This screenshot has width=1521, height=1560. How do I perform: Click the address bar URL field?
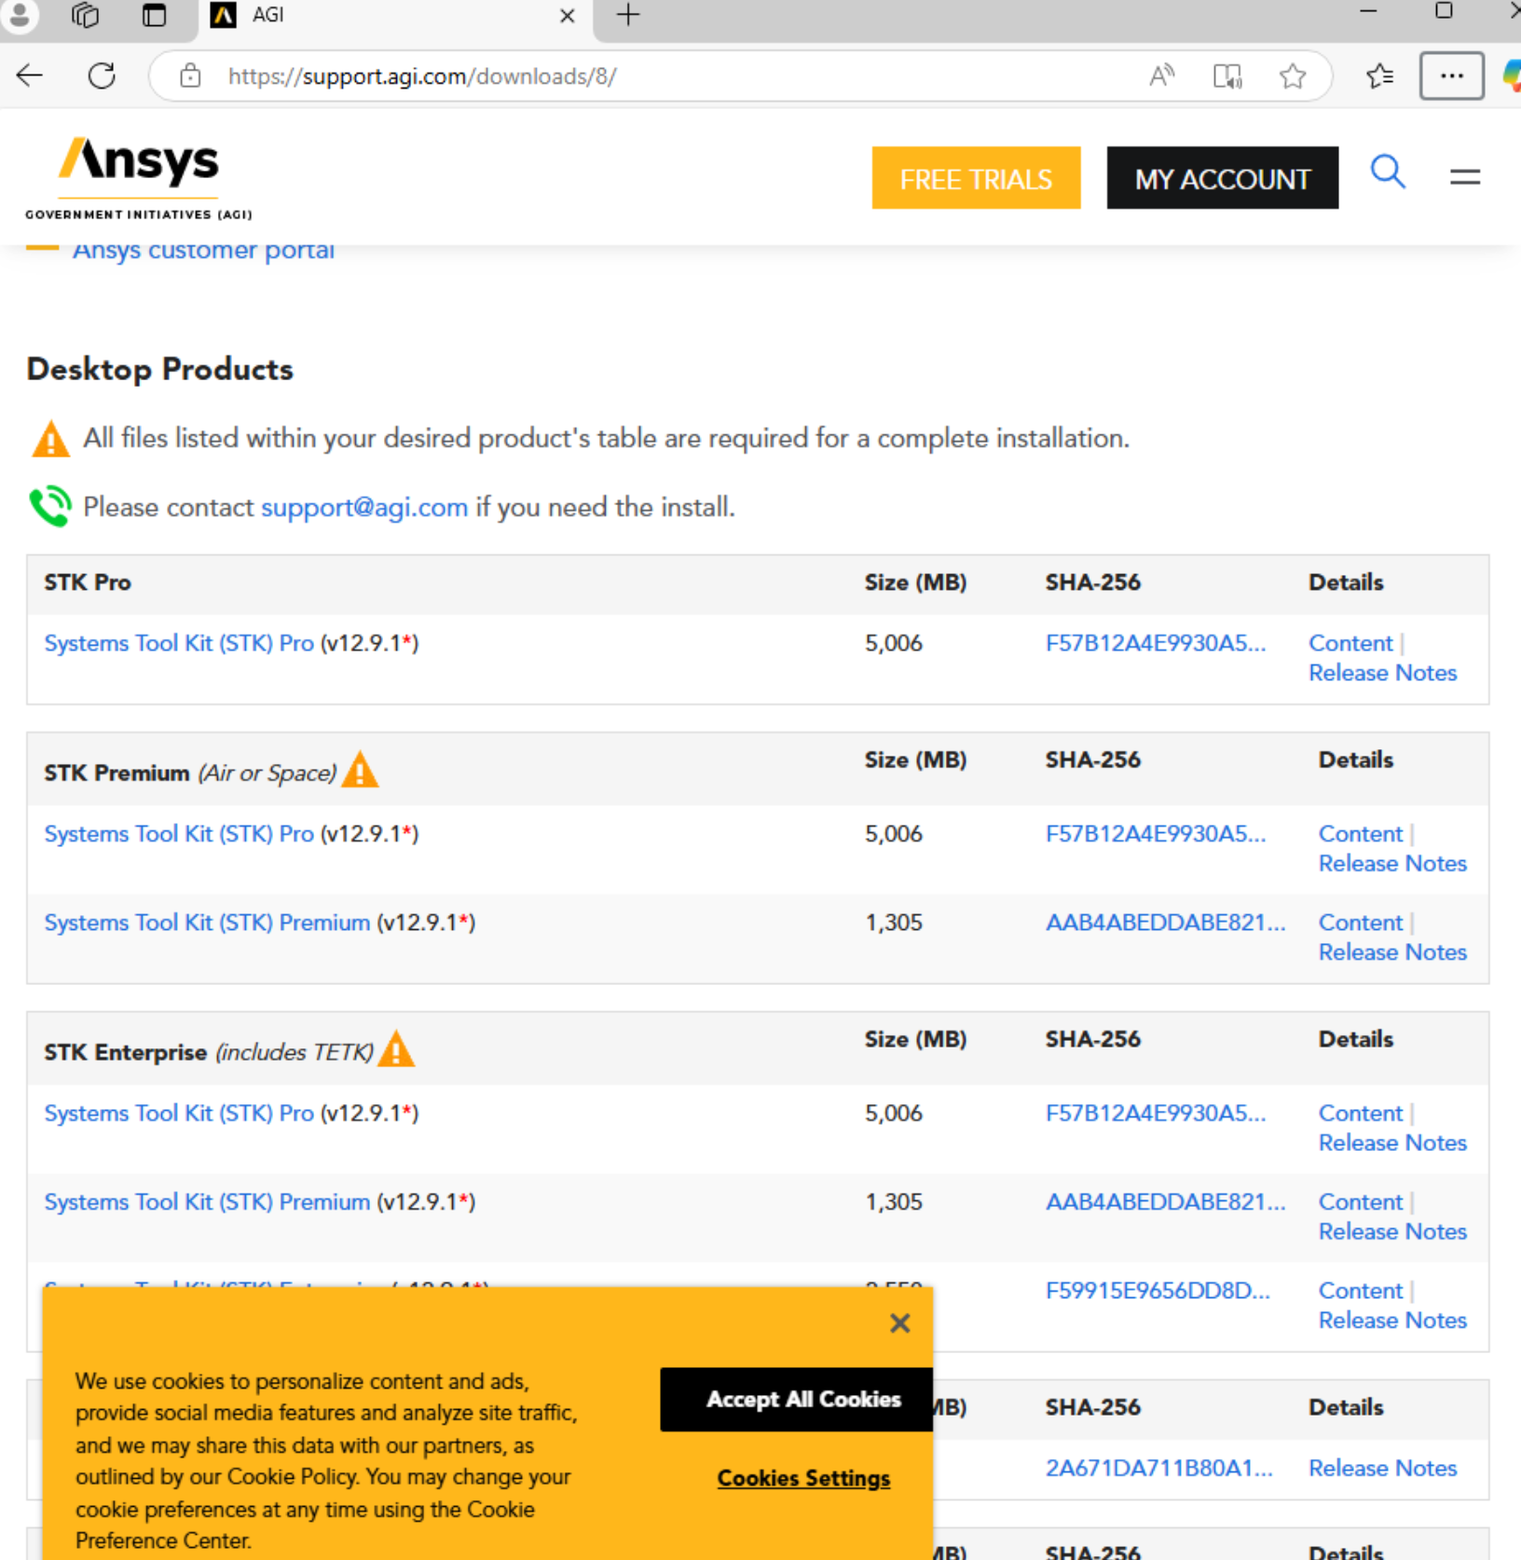coord(652,75)
